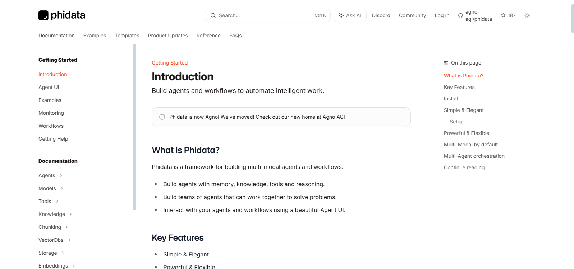This screenshot has height=269, width=574.
Task: Open the Discord link
Action: pyautogui.click(x=381, y=15)
